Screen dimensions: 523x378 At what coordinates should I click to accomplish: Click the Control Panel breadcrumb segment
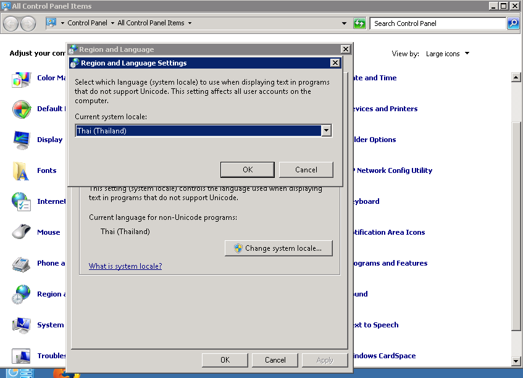[88, 23]
